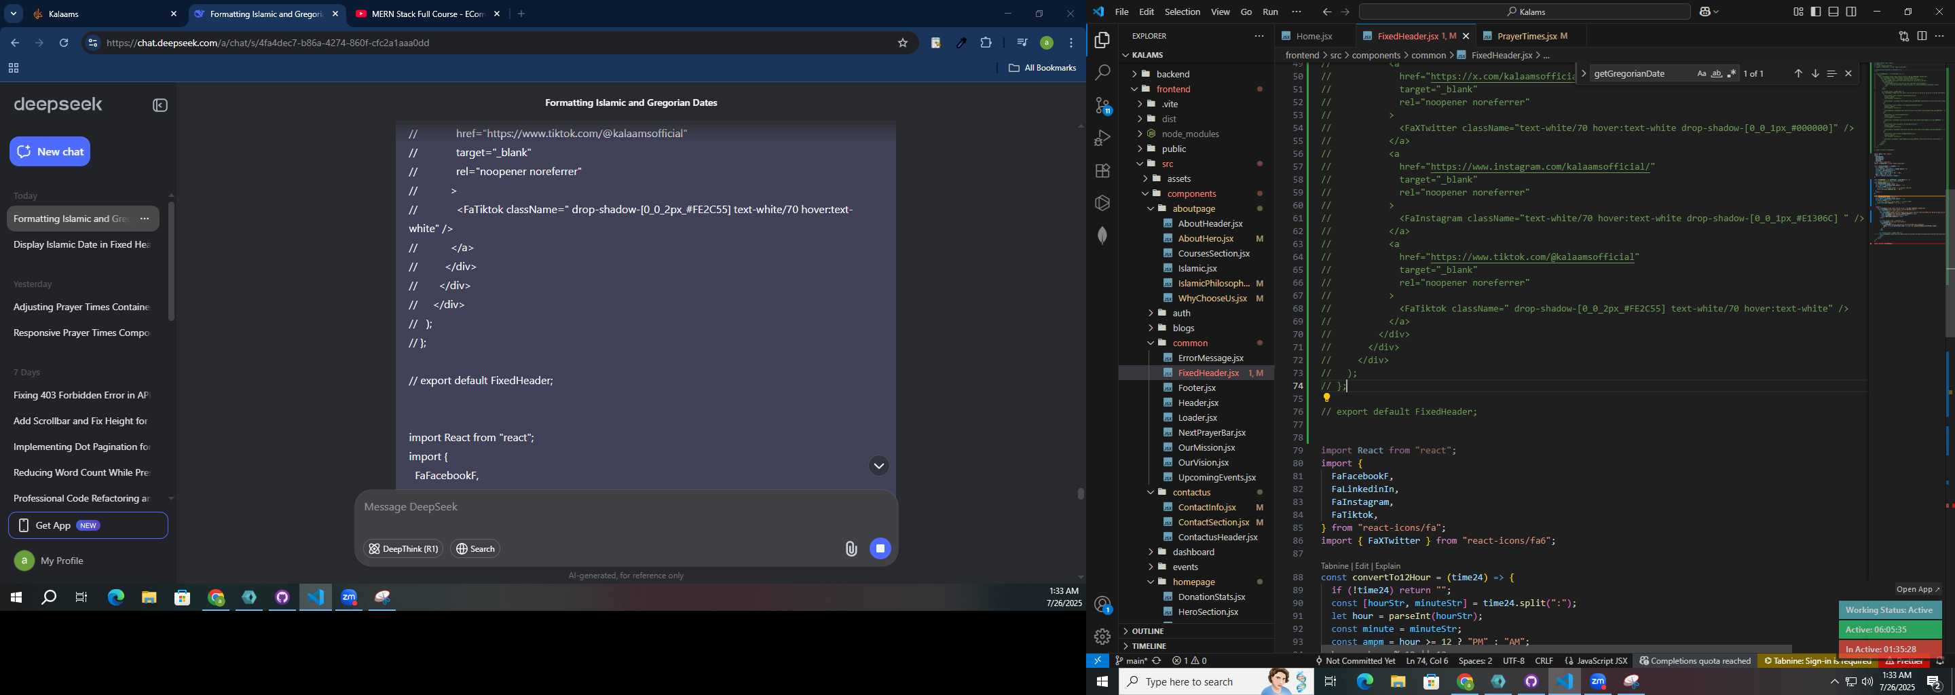Viewport: 1955px width, 695px height.
Task: Click Synchronize Changes icon in status bar
Action: tap(1157, 661)
